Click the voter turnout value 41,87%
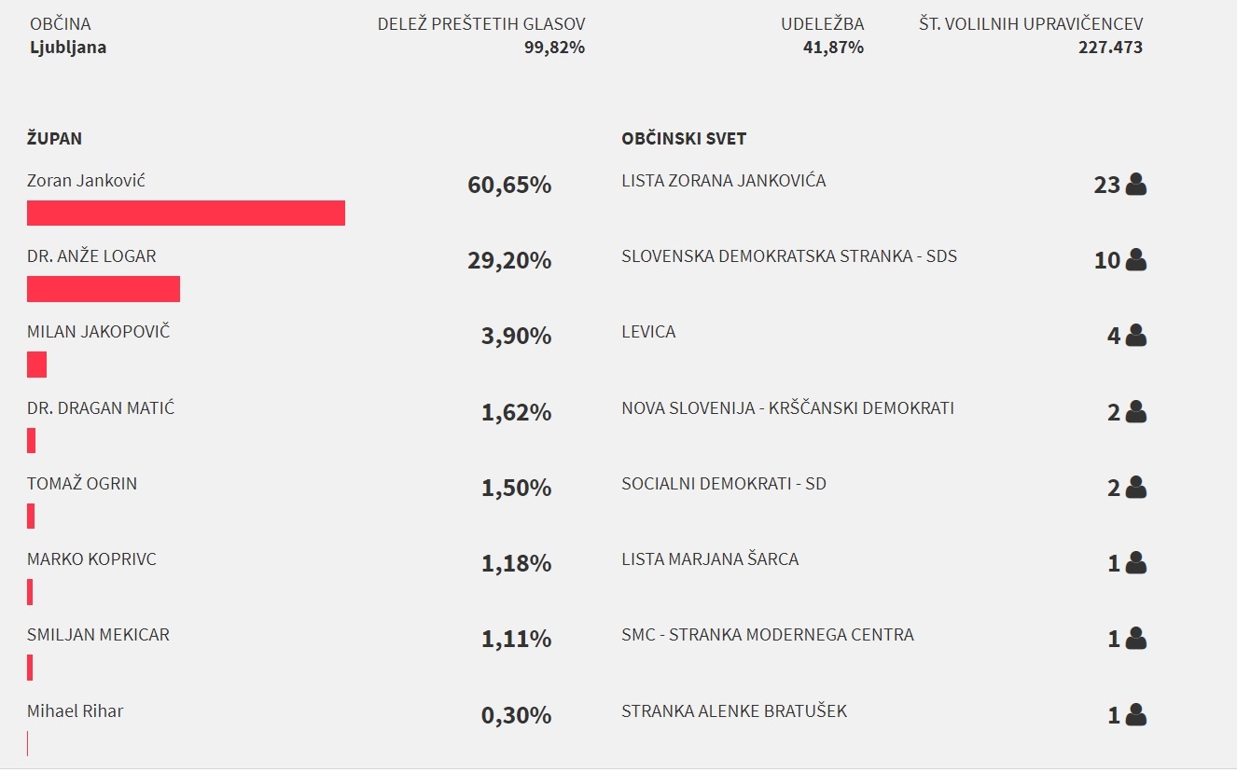This screenshot has width=1237, height=772. point(833,48)
